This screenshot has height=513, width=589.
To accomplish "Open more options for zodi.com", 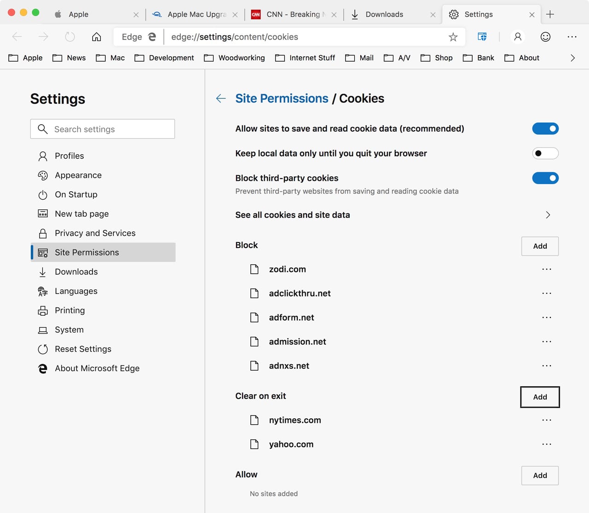I will coord(547,269).
